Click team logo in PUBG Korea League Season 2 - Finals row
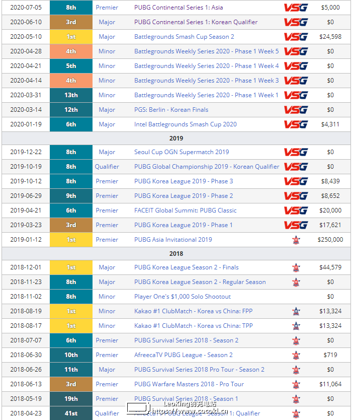The width and height of the screenshot is (352, 420). [296, 267]
